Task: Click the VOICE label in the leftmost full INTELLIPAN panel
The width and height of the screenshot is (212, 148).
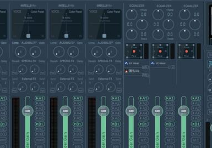Action: [x=17, y=11]
